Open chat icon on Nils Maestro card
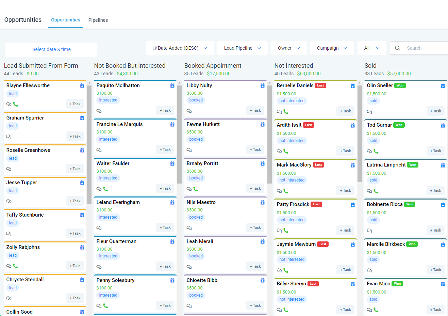The width and height of the screenshot is (448, 316). 189,228
